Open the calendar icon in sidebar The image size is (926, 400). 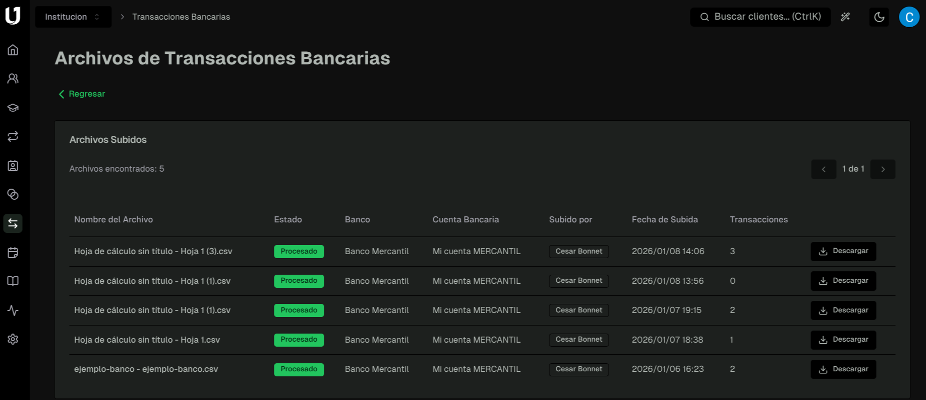[x=13, y=253]
